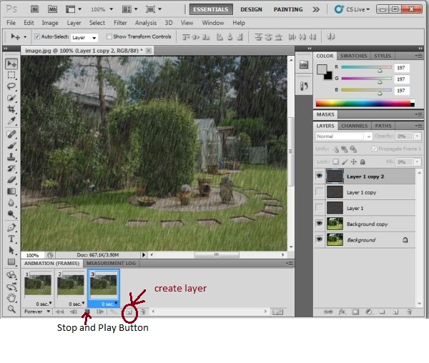Select the Crop tool
Viewport: 429px width, 363px height.
(x=11, y=109)
